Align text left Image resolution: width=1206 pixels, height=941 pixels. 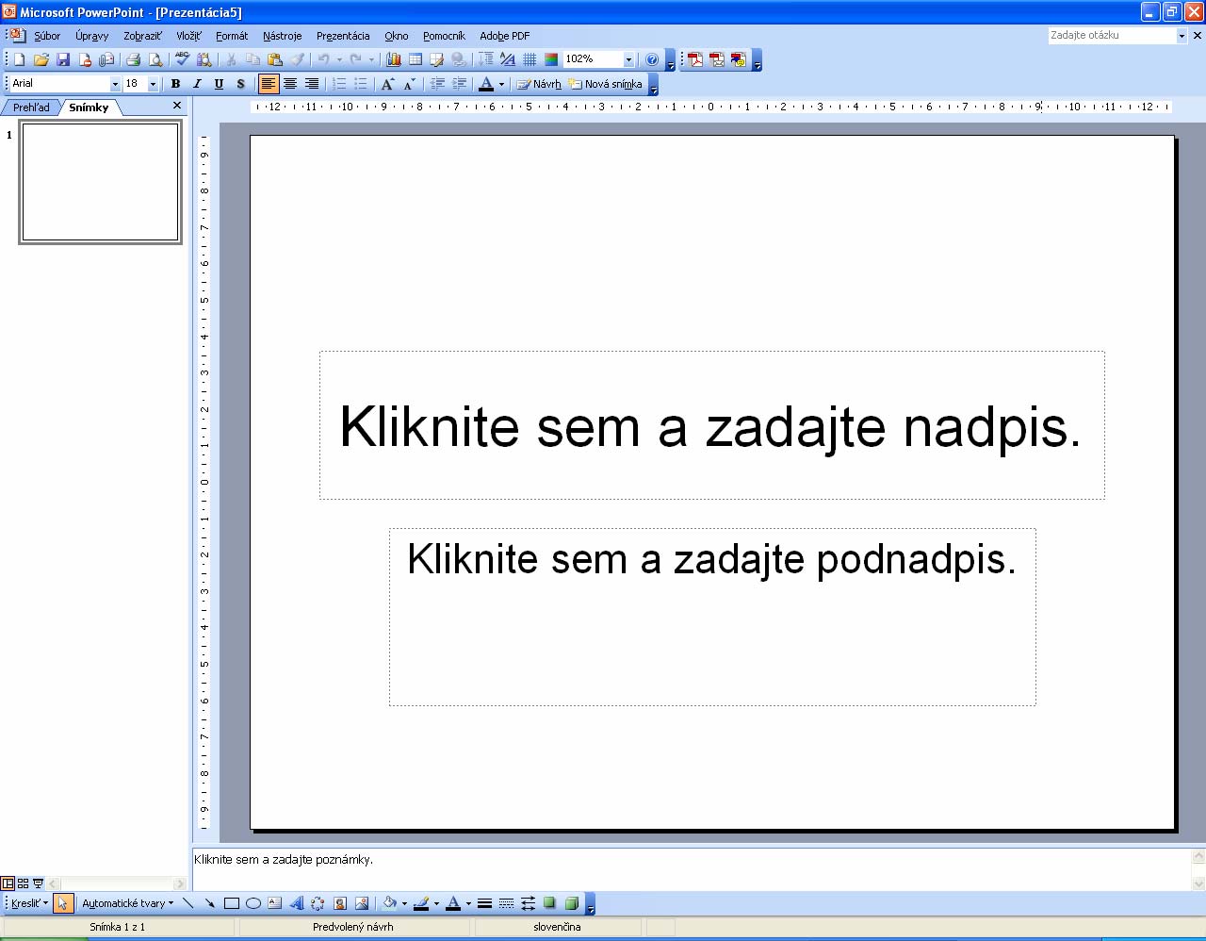pyautogui.click(x=269, y=84)
